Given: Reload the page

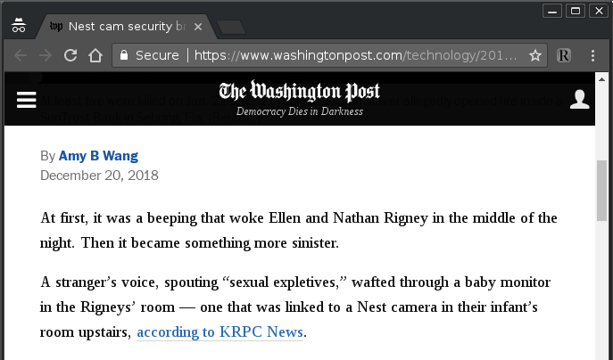Looking at the screenshot, I should coord(70,55).
